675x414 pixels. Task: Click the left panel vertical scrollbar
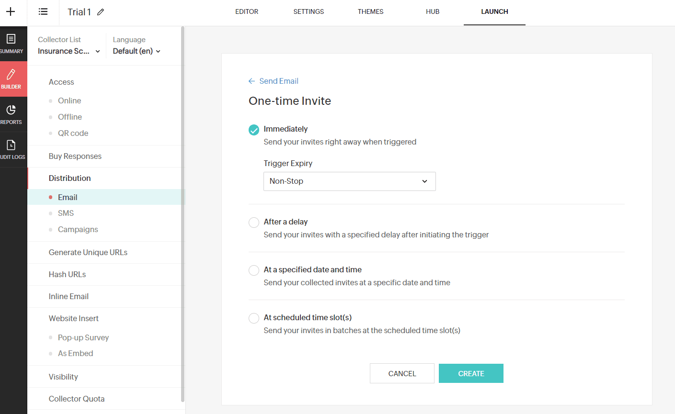point(183,215)
